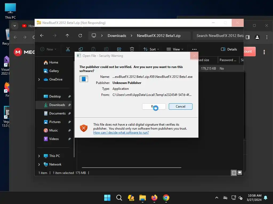
Task: Open 'How can I decide what software to run?' link
Action: 121,133
